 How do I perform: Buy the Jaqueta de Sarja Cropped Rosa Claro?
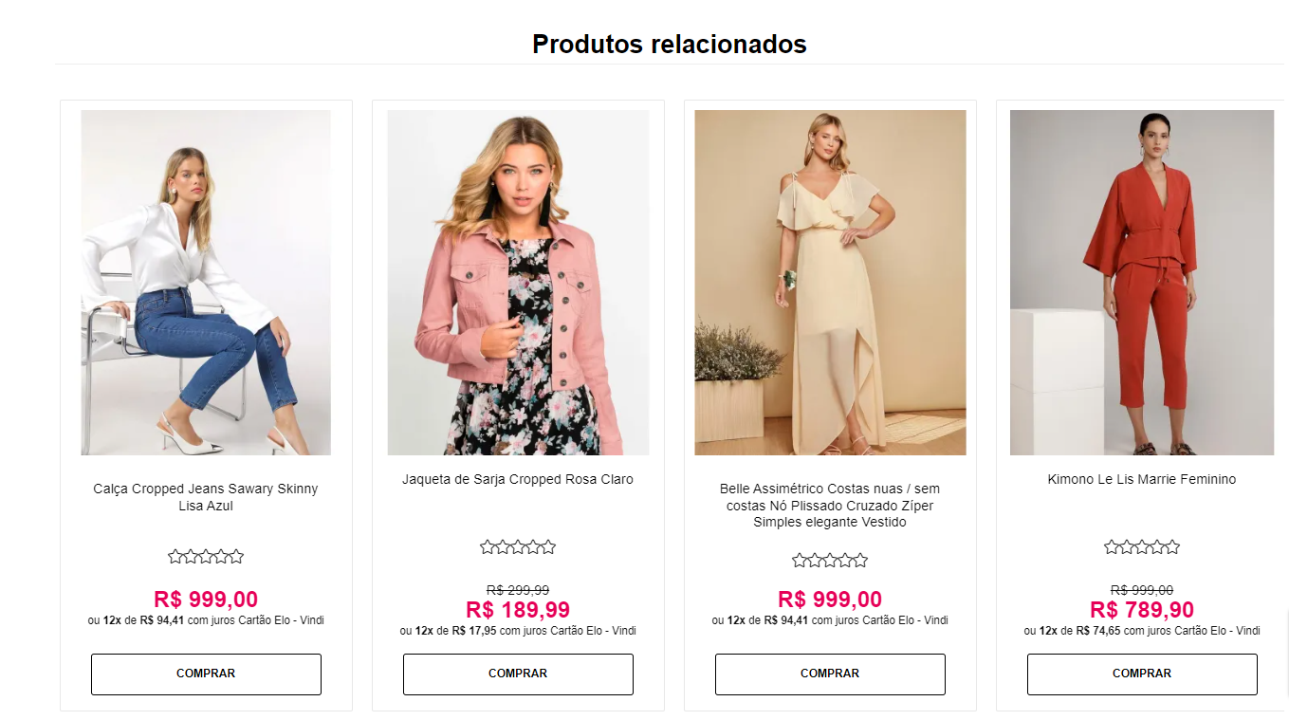(x=518, y=674)
